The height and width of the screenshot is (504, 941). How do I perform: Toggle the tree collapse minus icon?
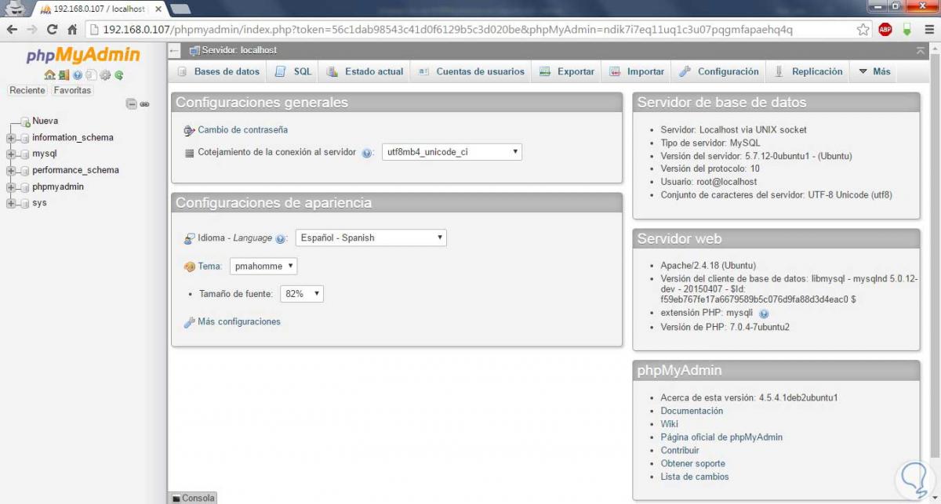coord(130,103)
